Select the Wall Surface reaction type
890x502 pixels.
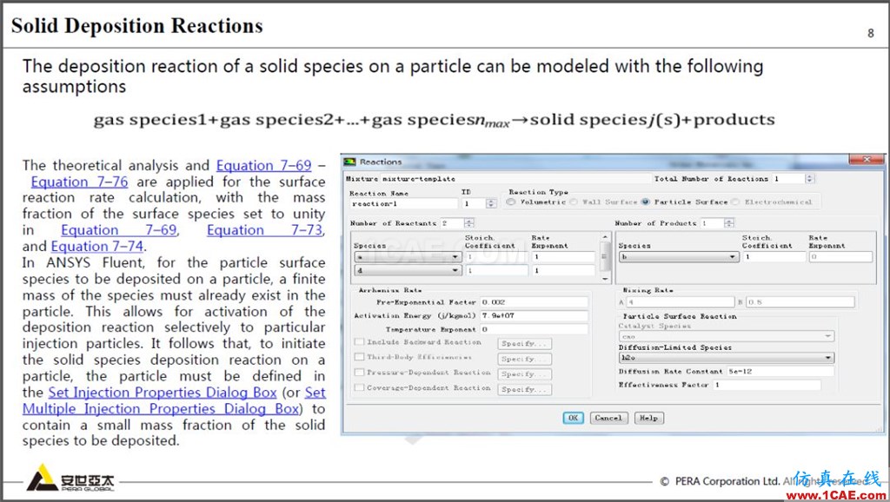[x=574, y=202]
